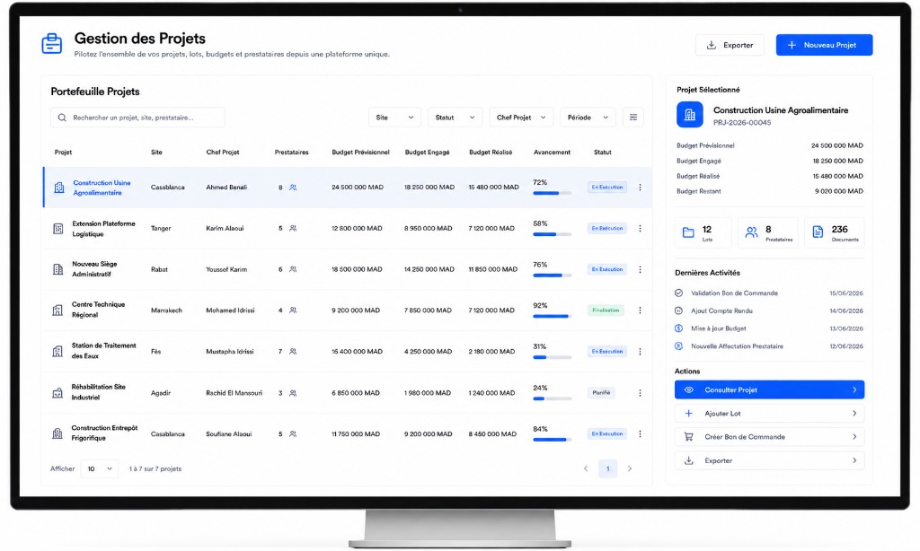Focus the project search field
This screenshot has width=920, height=551.
[x=137, y=118]
